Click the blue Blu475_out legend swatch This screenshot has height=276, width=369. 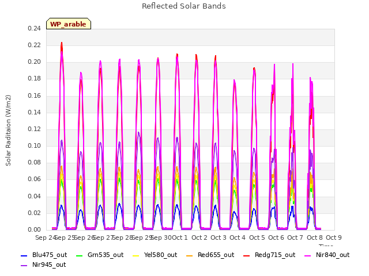tap(24, 255)
